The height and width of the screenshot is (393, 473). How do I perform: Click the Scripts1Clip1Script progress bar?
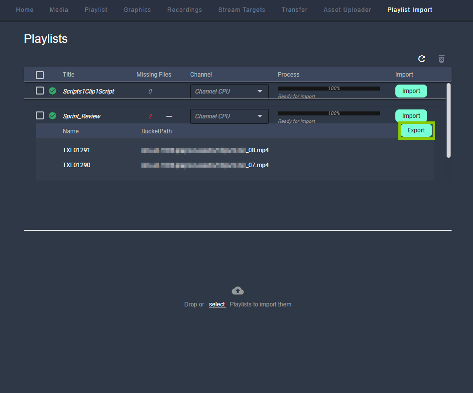coord(329,89)
